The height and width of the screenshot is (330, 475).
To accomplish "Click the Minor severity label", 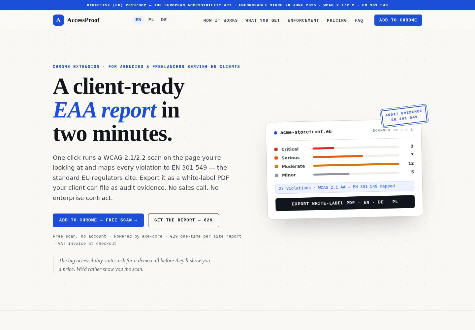I will pos(289,175).
